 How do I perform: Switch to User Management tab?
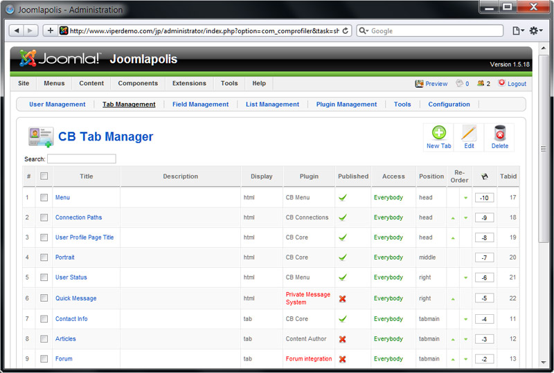tap(57, 104)
